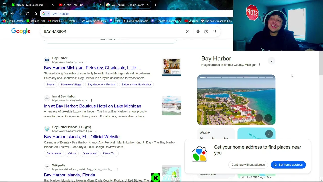Click the Government chip
323x182 pixels.
point(90,153)
